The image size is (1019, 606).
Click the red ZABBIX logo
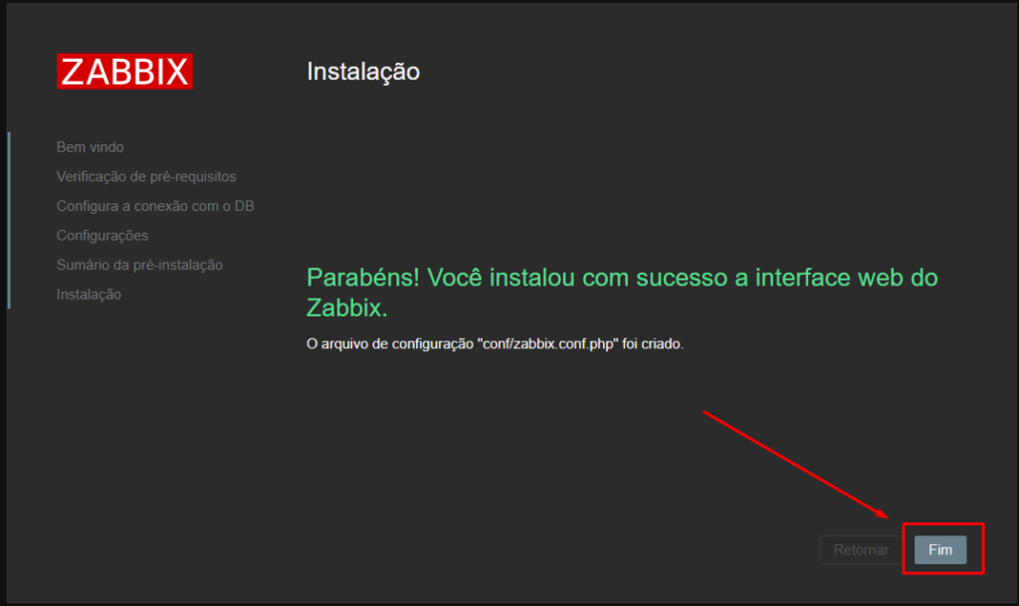click(124, 71)
